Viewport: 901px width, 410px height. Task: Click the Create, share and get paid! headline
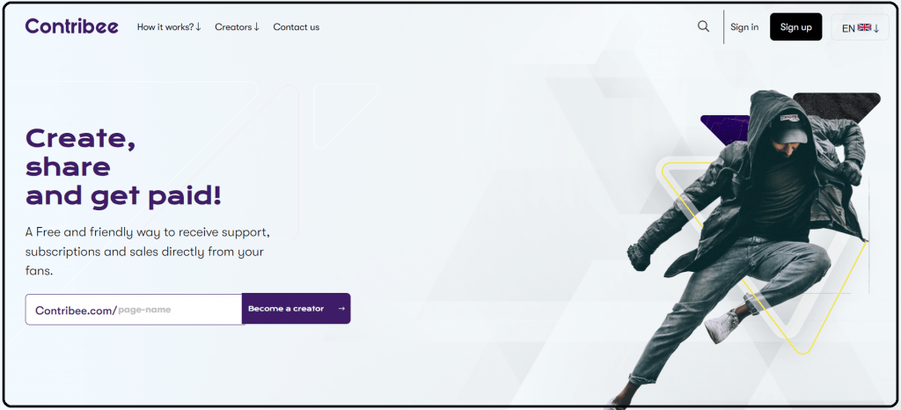(123, 167)
